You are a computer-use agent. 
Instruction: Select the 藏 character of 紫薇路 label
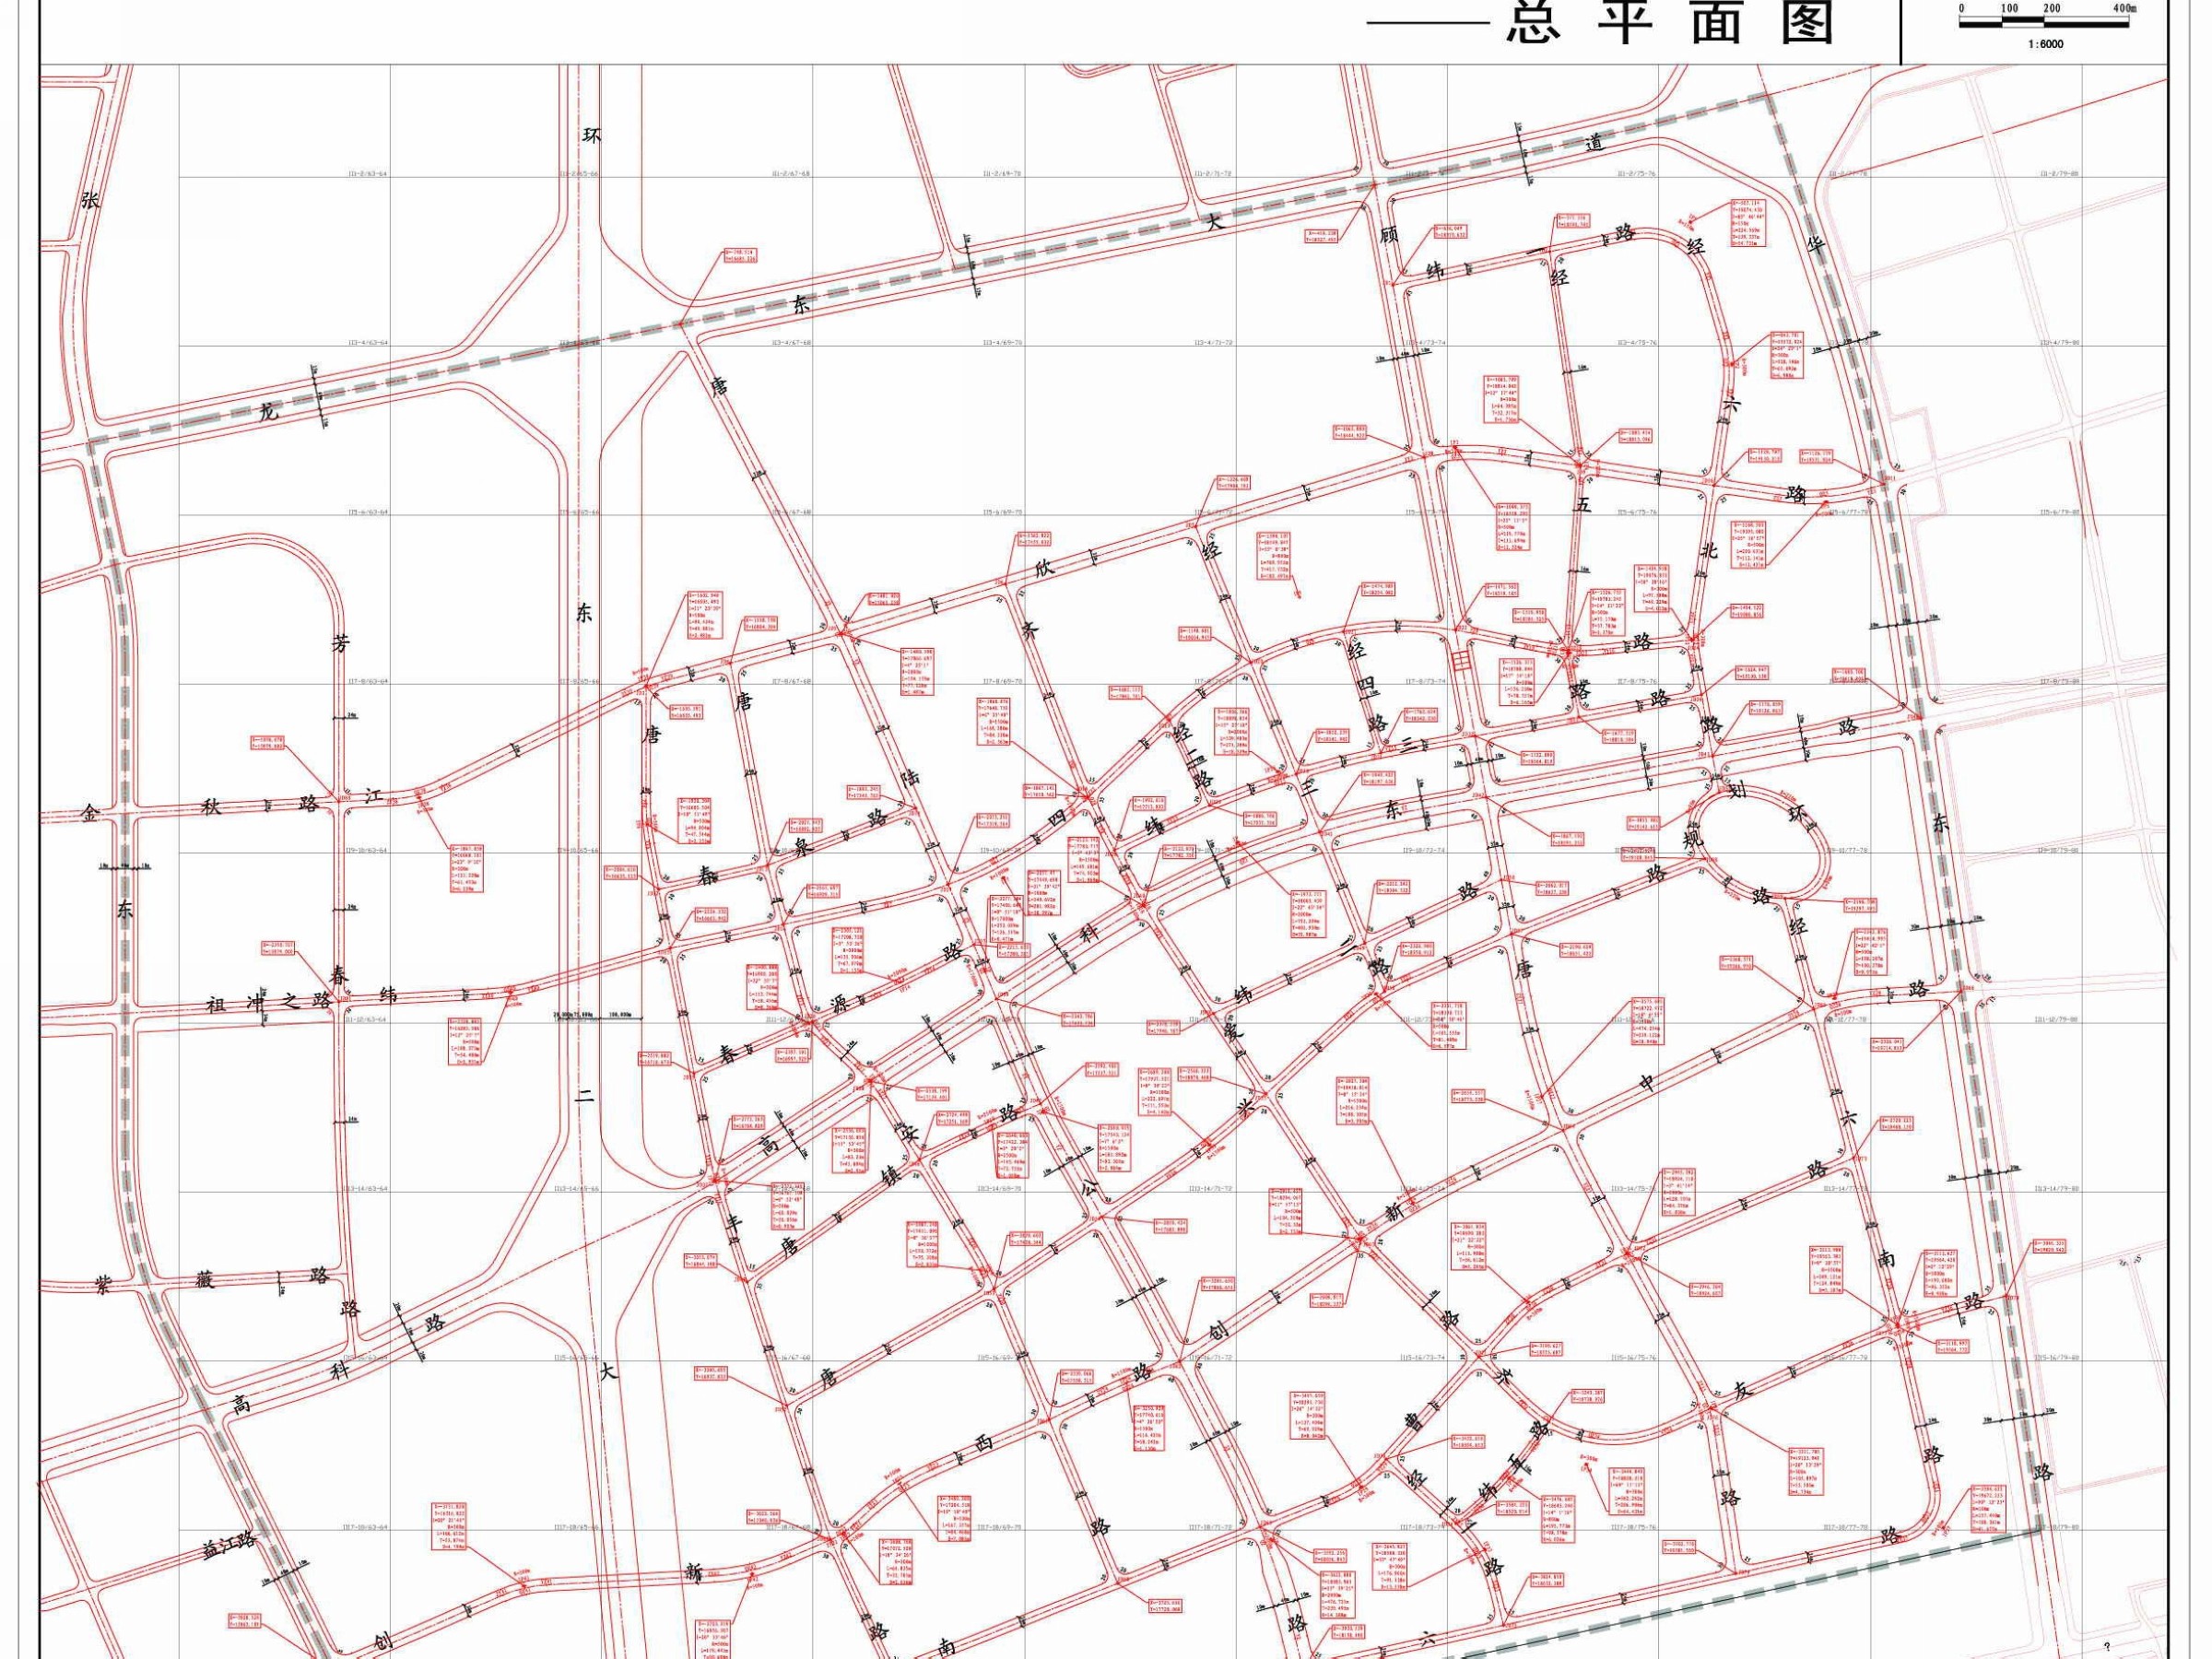(205, 1279)
